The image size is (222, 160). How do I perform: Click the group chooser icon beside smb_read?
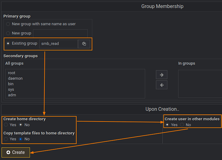pos(84,44)
